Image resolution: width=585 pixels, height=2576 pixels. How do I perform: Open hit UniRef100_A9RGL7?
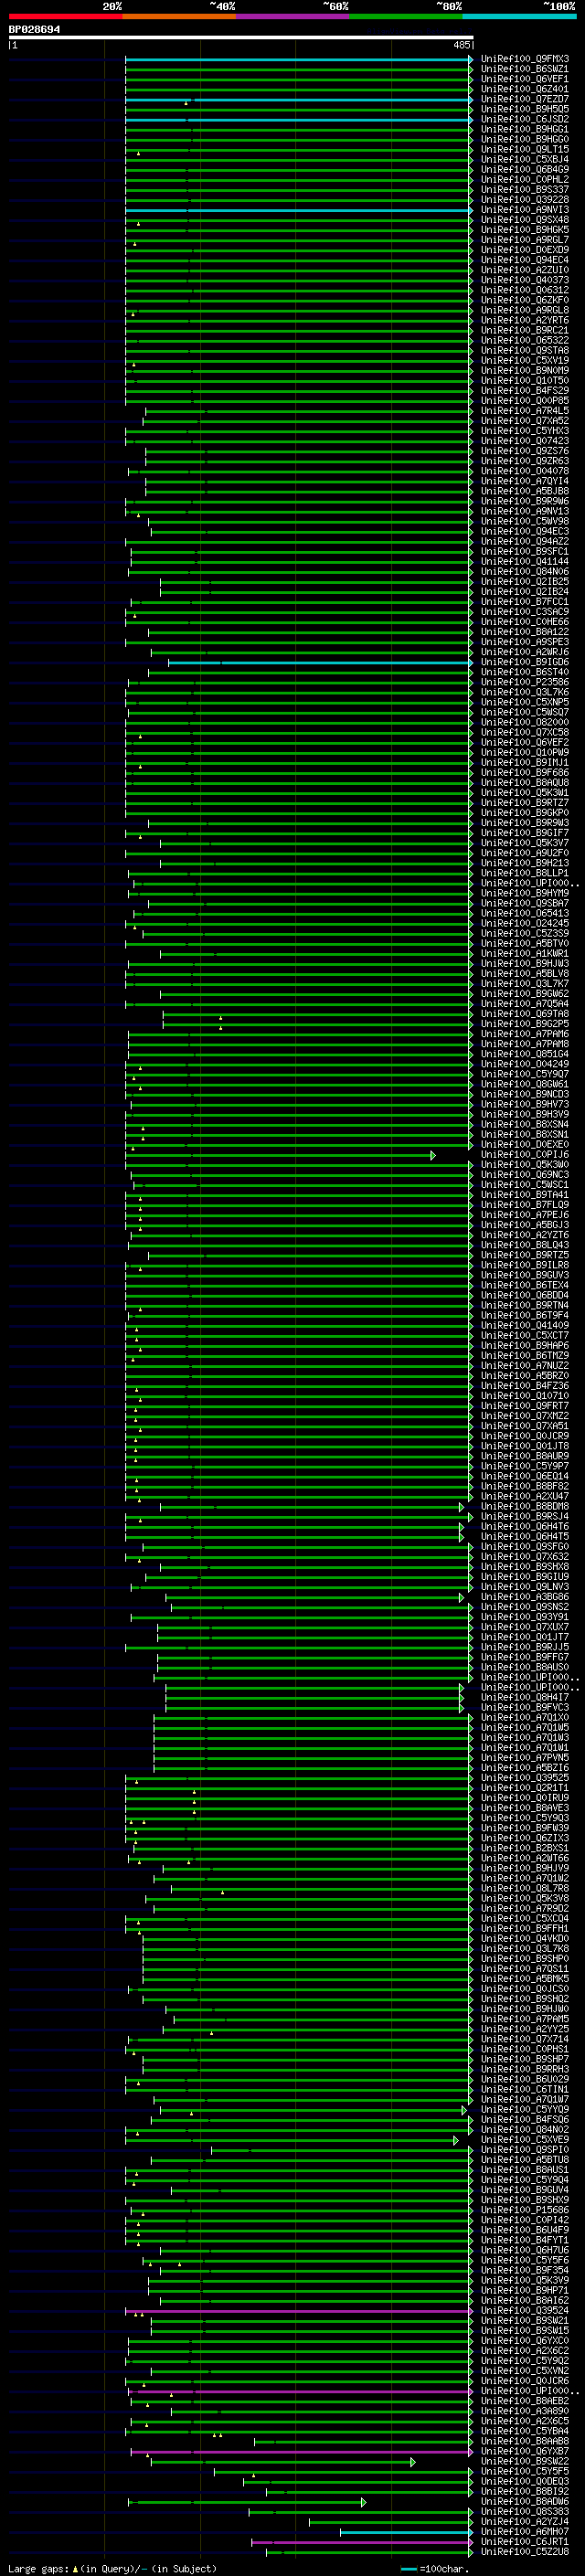(525, 240)
